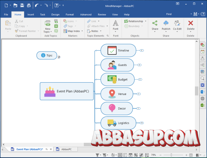Undo the last action
Screen dimensions: 207x158
[37, 5]
